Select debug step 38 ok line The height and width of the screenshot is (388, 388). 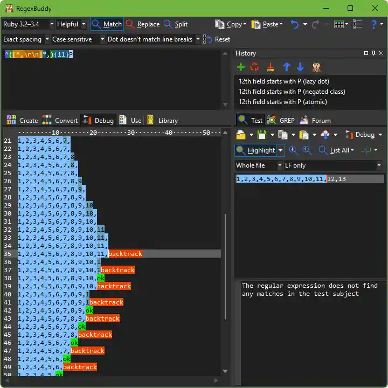119,278
